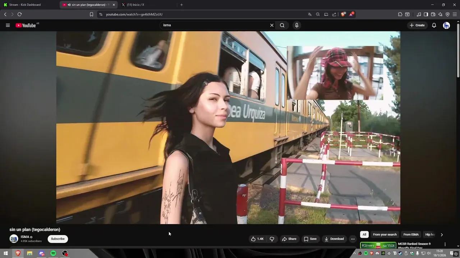Open Spotify from the taskbar
Viewport: 460px width, 258px height.
(x=53, y=253)
